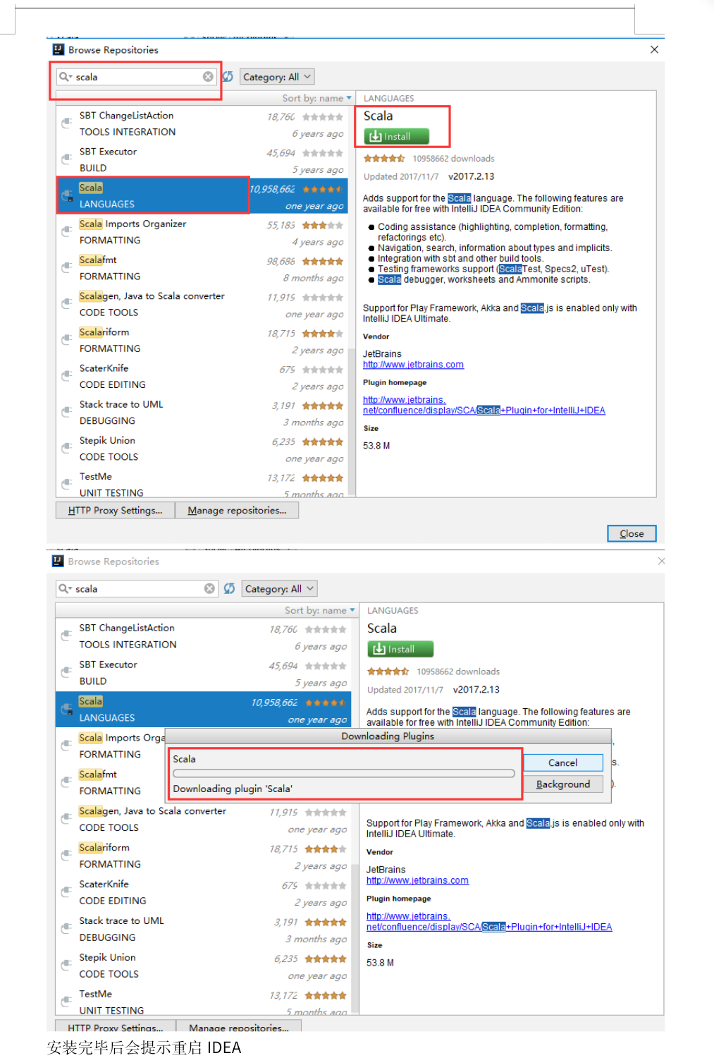Click TestMe plugin icon in lower dialog
Screen dimensions: 714x1058
(67, 1002)
